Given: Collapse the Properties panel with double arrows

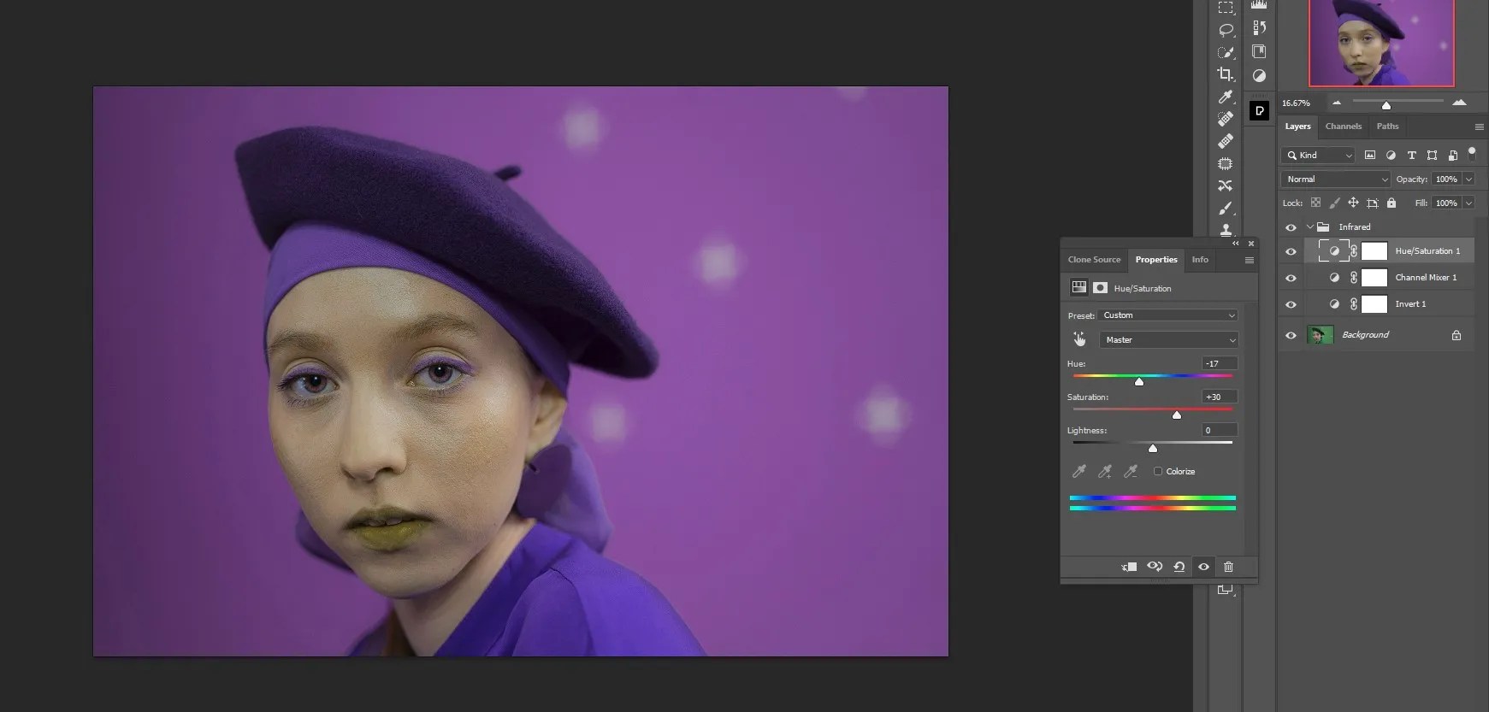Looking at the screenshot, I should 1235,244.
